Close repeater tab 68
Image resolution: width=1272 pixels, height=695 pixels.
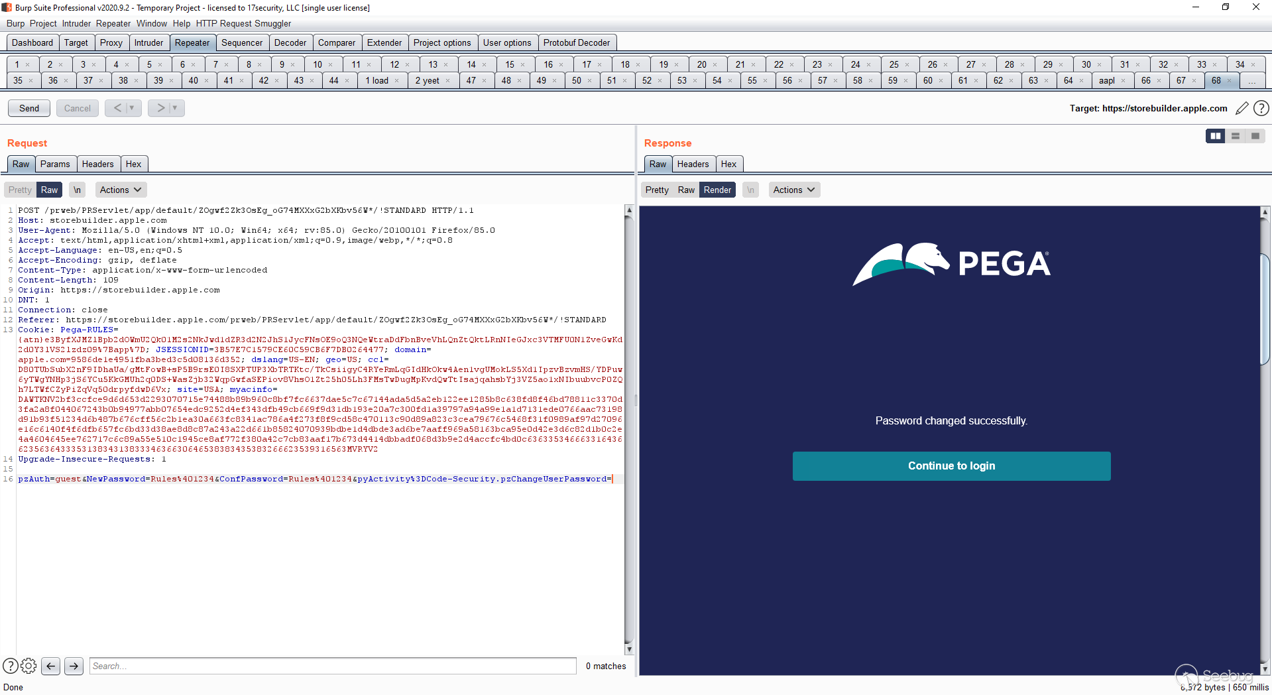(1229, 81)
